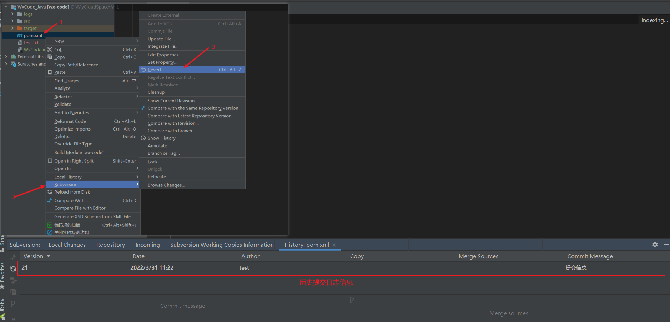Open the tool window settings gear
Image resolution: width=670 pixels, height=322 pixels.
point(655,245)
